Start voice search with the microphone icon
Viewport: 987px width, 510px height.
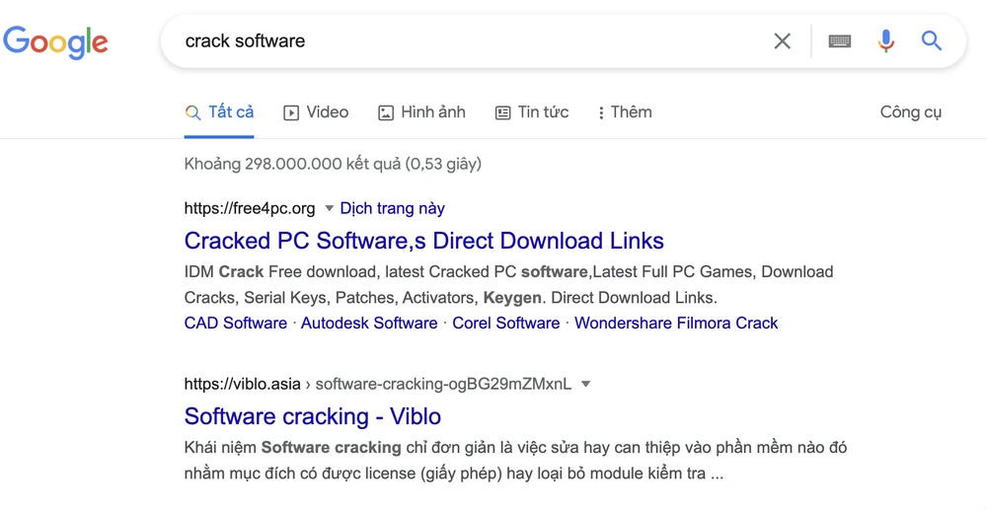pos(885,41)
